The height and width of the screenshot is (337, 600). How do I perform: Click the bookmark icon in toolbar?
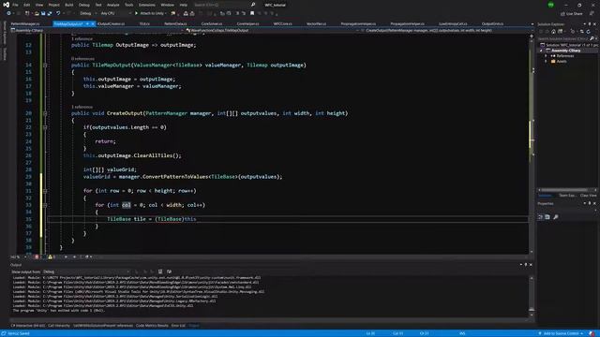click(252, 13)
